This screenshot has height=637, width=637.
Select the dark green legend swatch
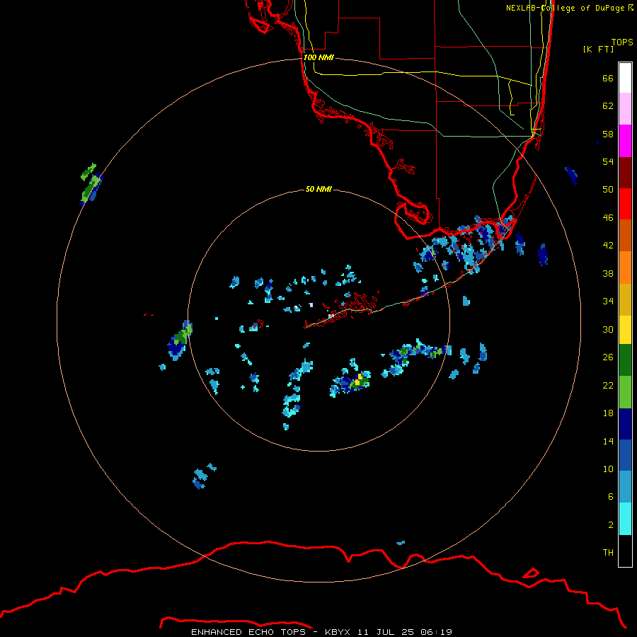[x=625, y=360]
